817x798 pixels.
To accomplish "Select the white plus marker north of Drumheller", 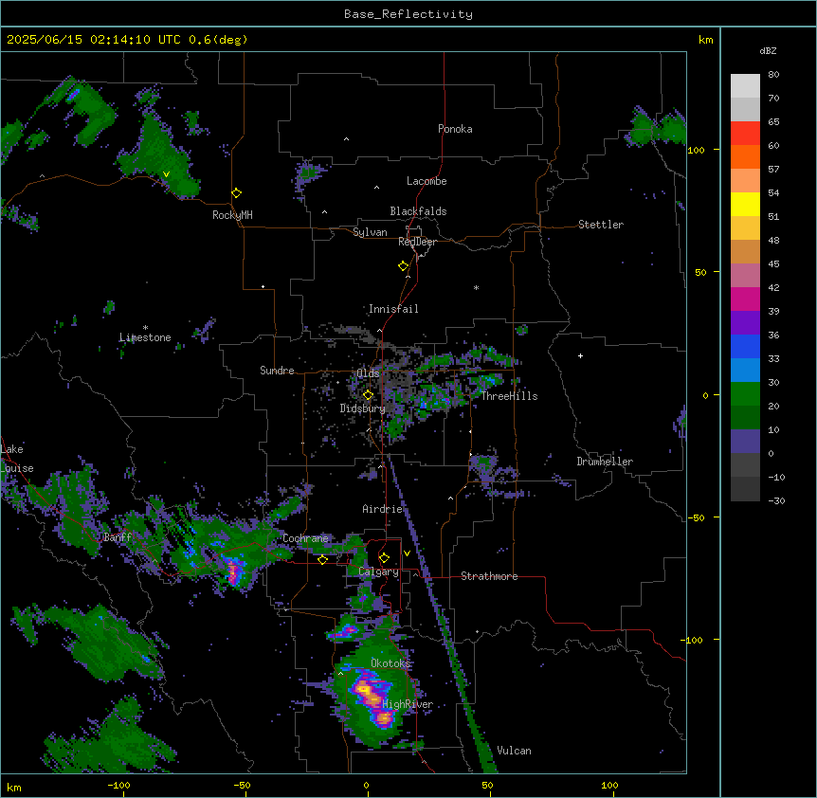I will [580, 355].
